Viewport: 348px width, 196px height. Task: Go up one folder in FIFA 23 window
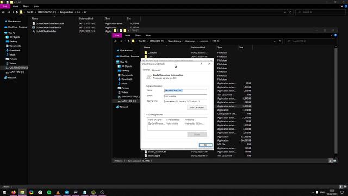click(129, 41)
